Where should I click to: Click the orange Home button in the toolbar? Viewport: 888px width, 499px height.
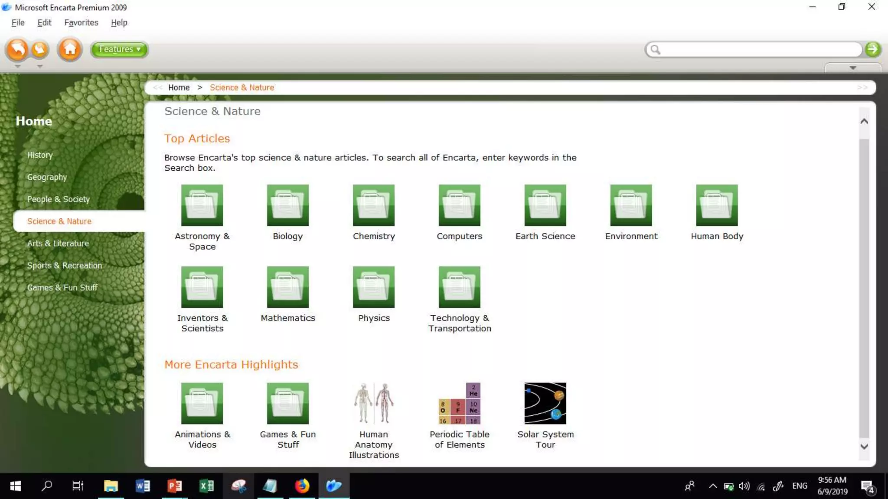click(70, 49)
